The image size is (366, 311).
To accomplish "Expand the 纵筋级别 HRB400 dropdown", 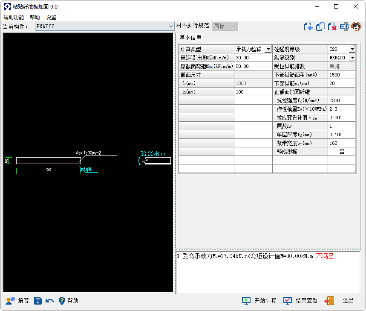I will coord(352,58).
